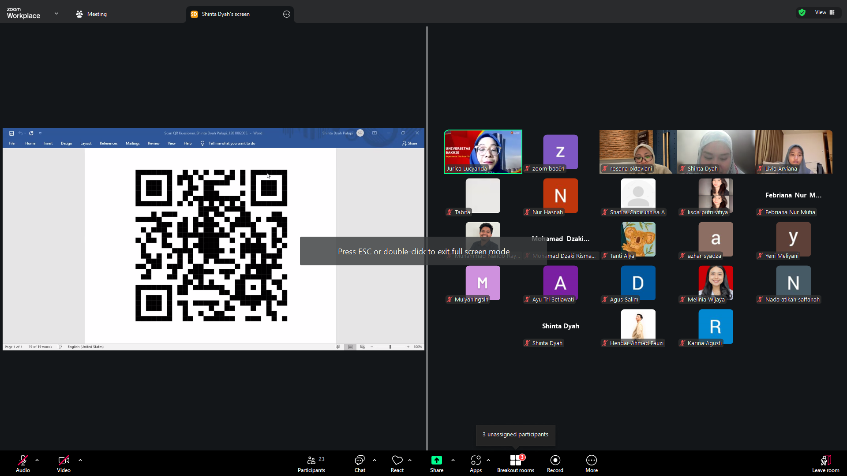Viewport: 847px width, 476px height.
Task: Turn on camera with Video button
Action: point(64,464)
